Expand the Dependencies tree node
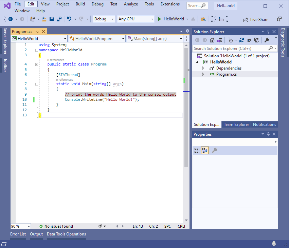 click(x=203, y=68)
